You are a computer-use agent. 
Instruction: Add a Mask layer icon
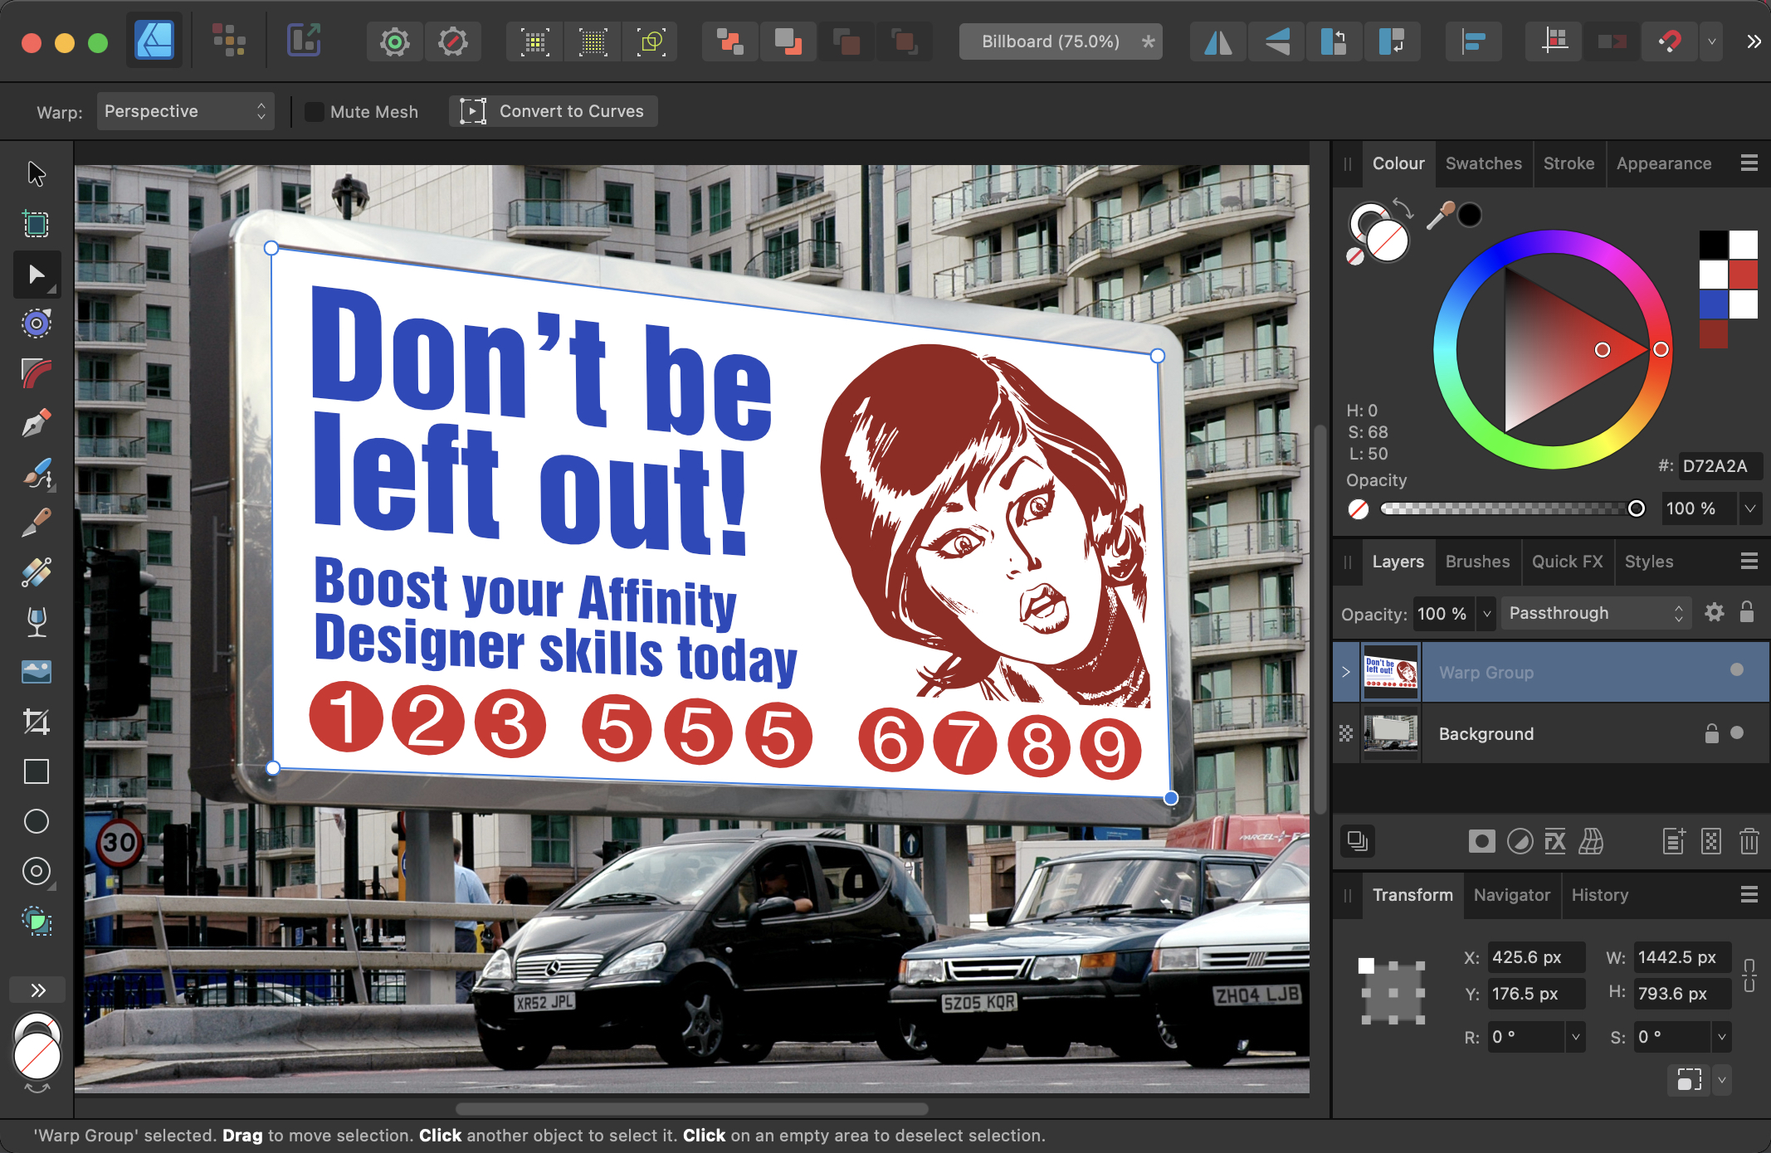tap(1481, 842)
